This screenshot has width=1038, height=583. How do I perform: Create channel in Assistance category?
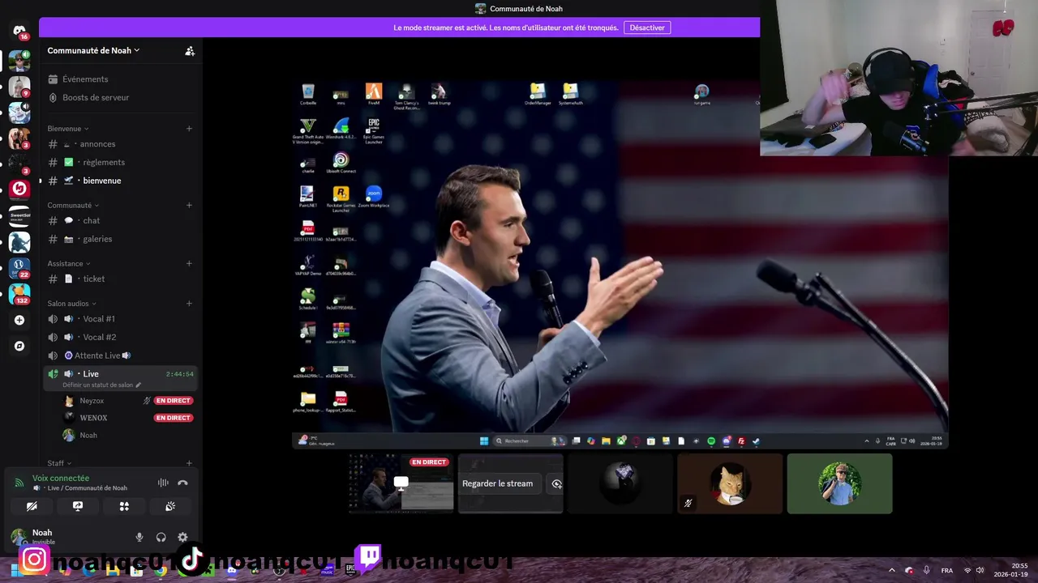pyautogui.click(x=189, y=264)
